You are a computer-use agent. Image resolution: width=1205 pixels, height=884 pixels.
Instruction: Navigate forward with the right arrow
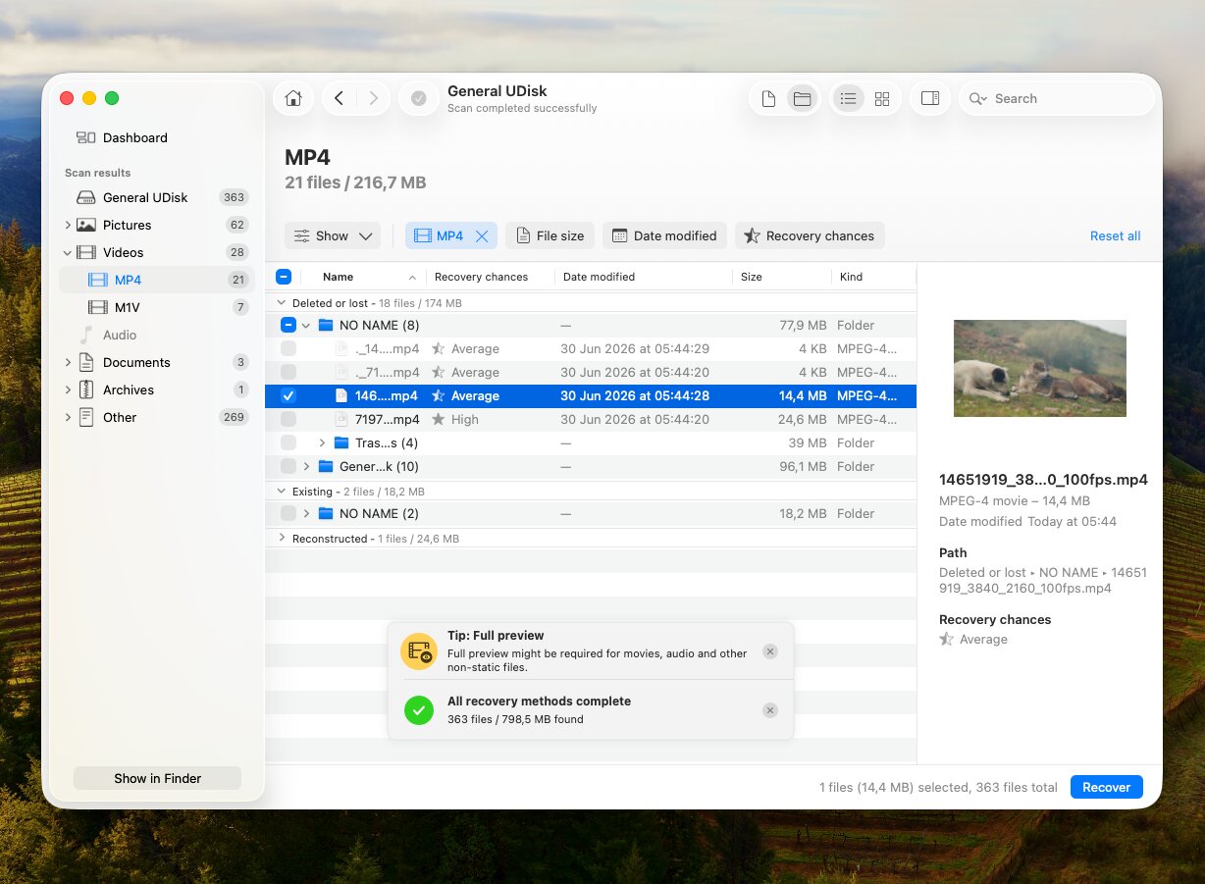[373, 98]
